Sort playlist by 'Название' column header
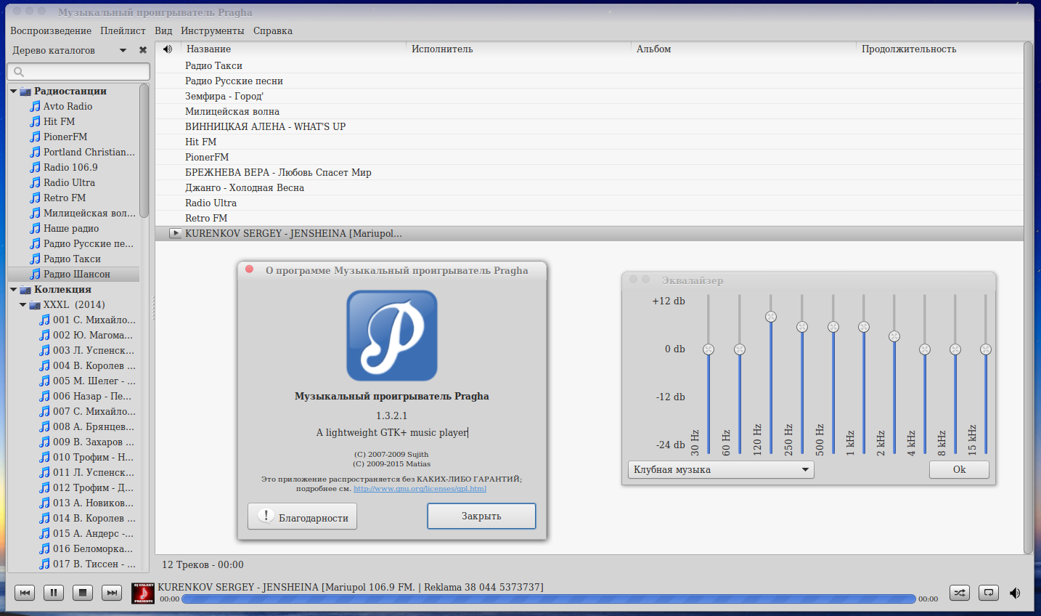1041x616 pixels. tap(293, 49)
